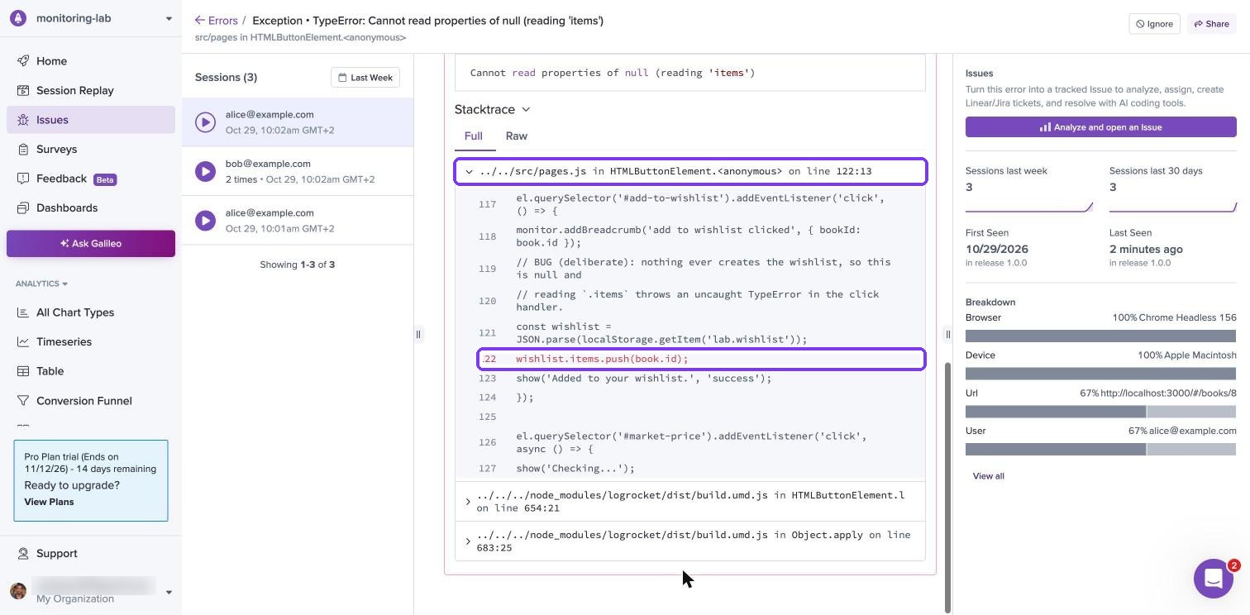Click the user profile avatar
Viewport: 1250px width, 615px height.
(x=18, y=591)
